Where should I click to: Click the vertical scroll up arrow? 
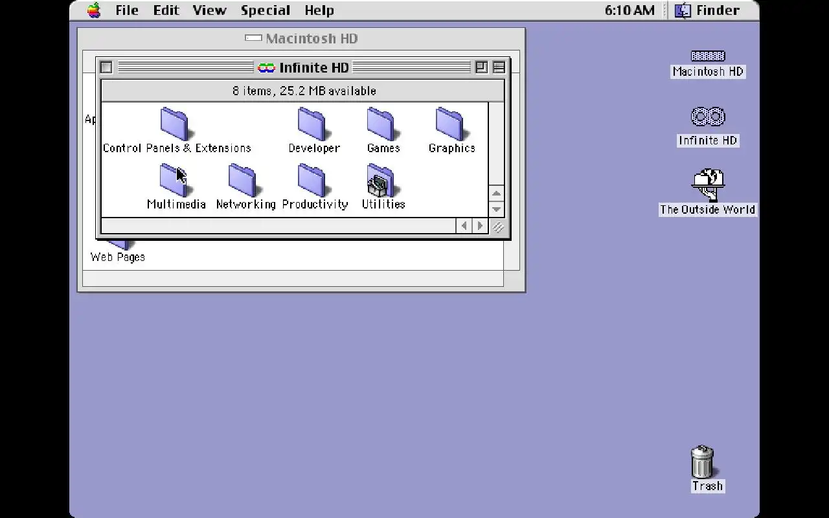tap(496, 193)
